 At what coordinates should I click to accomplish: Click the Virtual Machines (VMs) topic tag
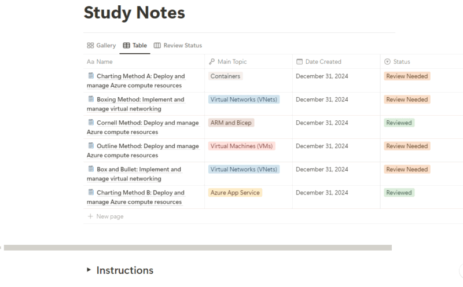241,146
